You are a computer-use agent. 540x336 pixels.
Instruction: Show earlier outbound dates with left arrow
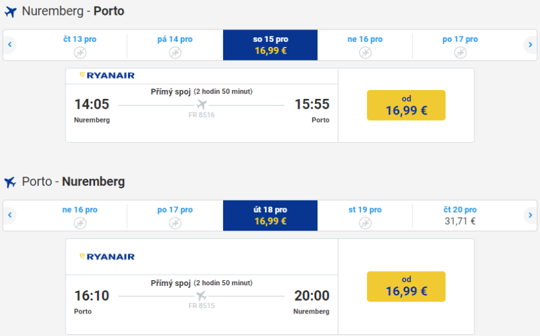coord(10,45)
